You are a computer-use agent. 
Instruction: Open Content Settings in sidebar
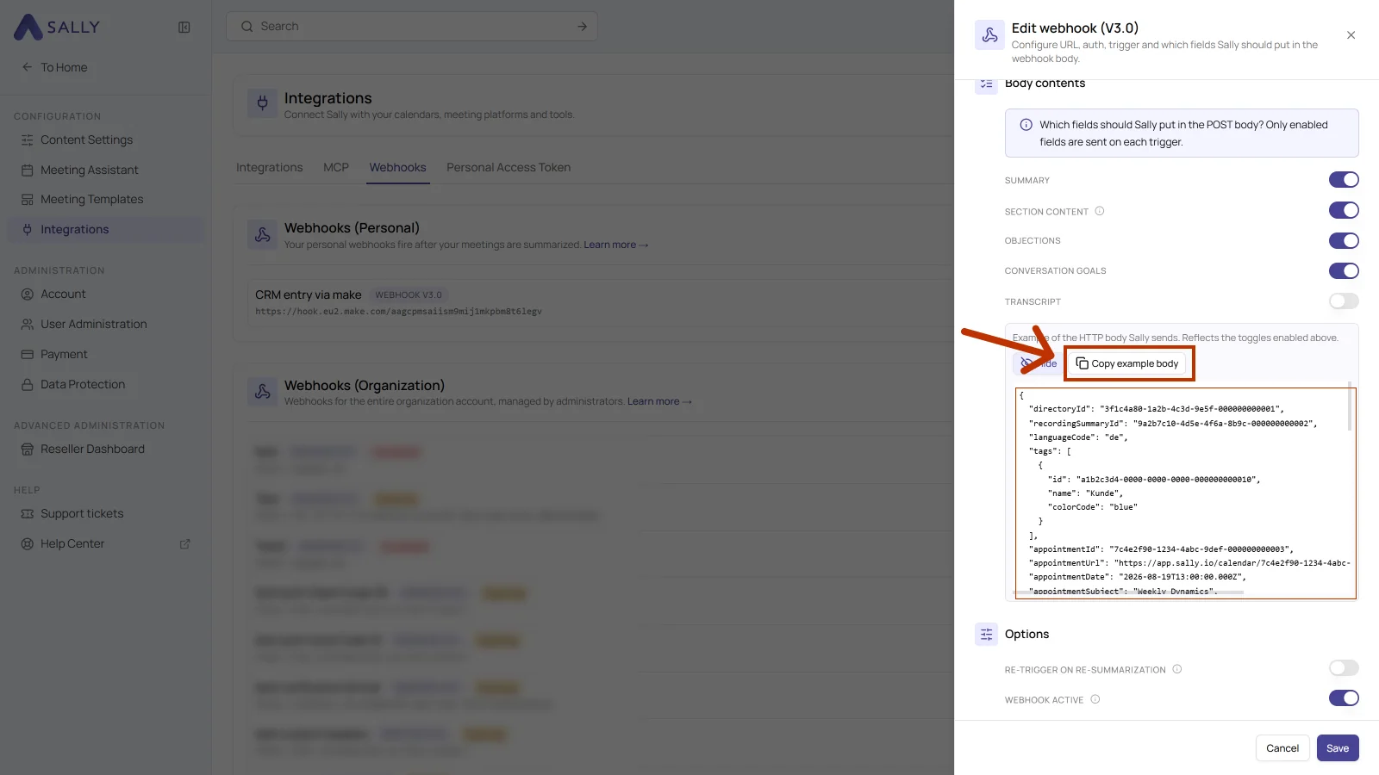pos(106,139)
